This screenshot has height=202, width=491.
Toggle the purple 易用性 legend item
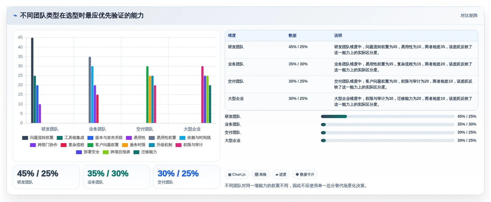pos(136,138)
